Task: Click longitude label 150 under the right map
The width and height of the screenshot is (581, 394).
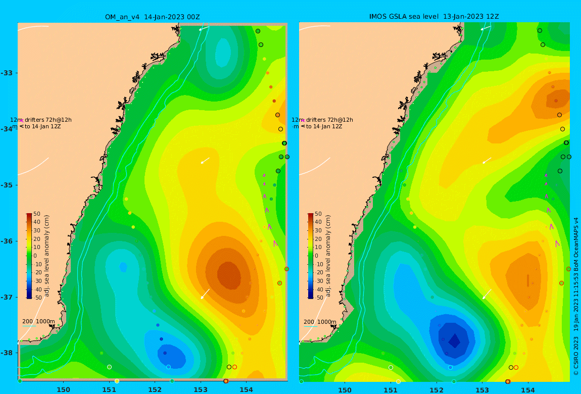Action: point(345,389)
